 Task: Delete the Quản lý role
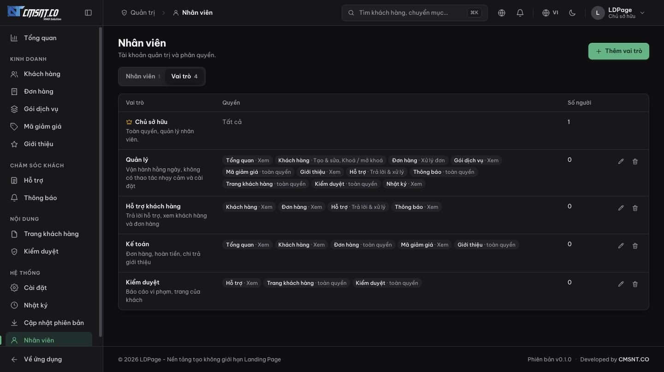click(x=635, y=161)
